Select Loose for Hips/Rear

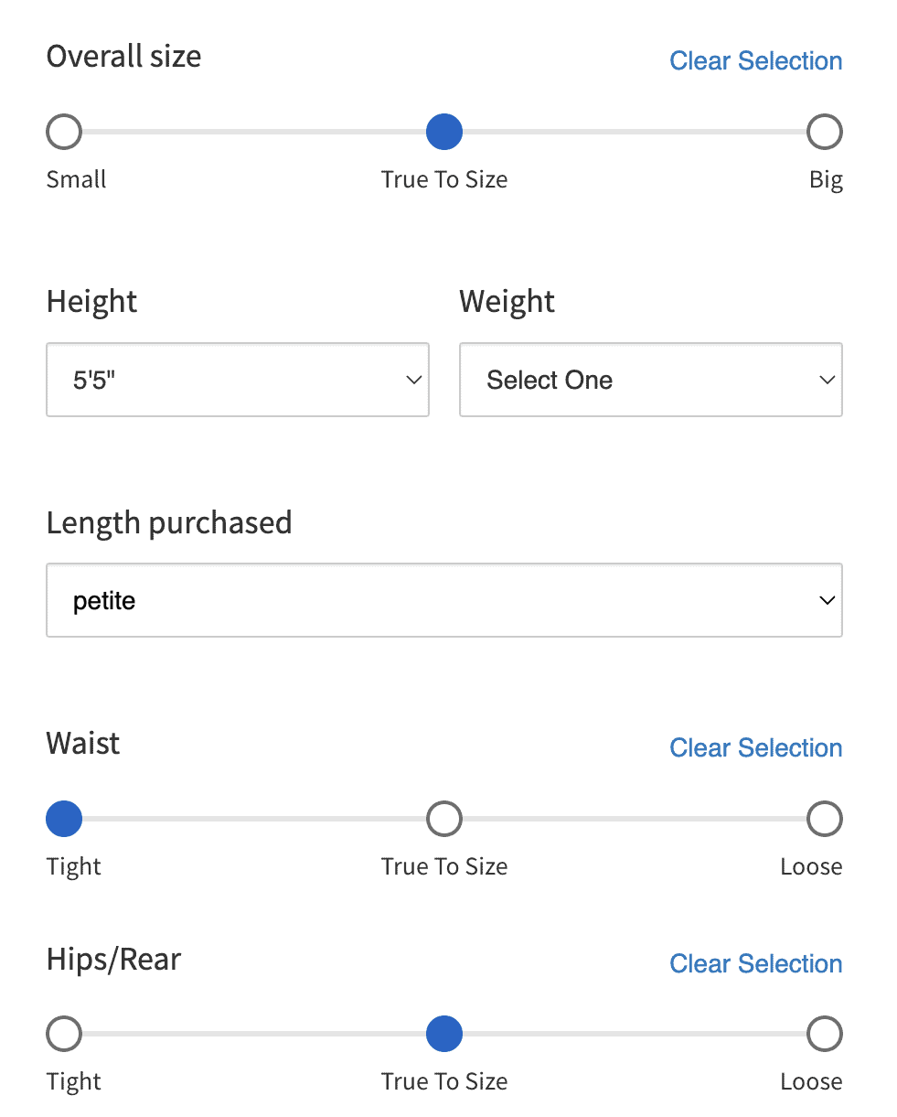coord(824,1036)
